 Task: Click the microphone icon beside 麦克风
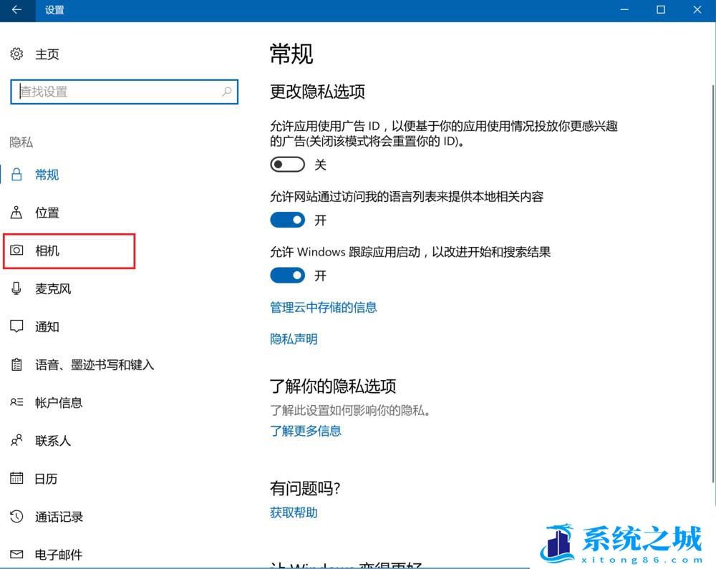point(16,288)
